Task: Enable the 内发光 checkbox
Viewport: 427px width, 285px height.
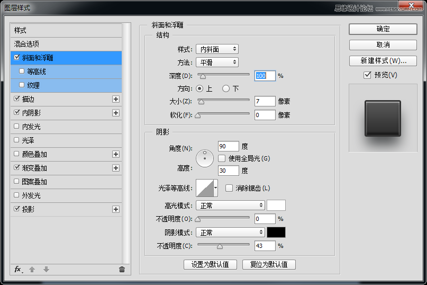Action: click(16, 126)
